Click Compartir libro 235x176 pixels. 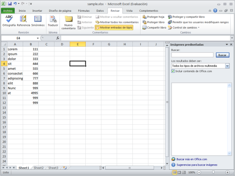(x=154, y=27)
